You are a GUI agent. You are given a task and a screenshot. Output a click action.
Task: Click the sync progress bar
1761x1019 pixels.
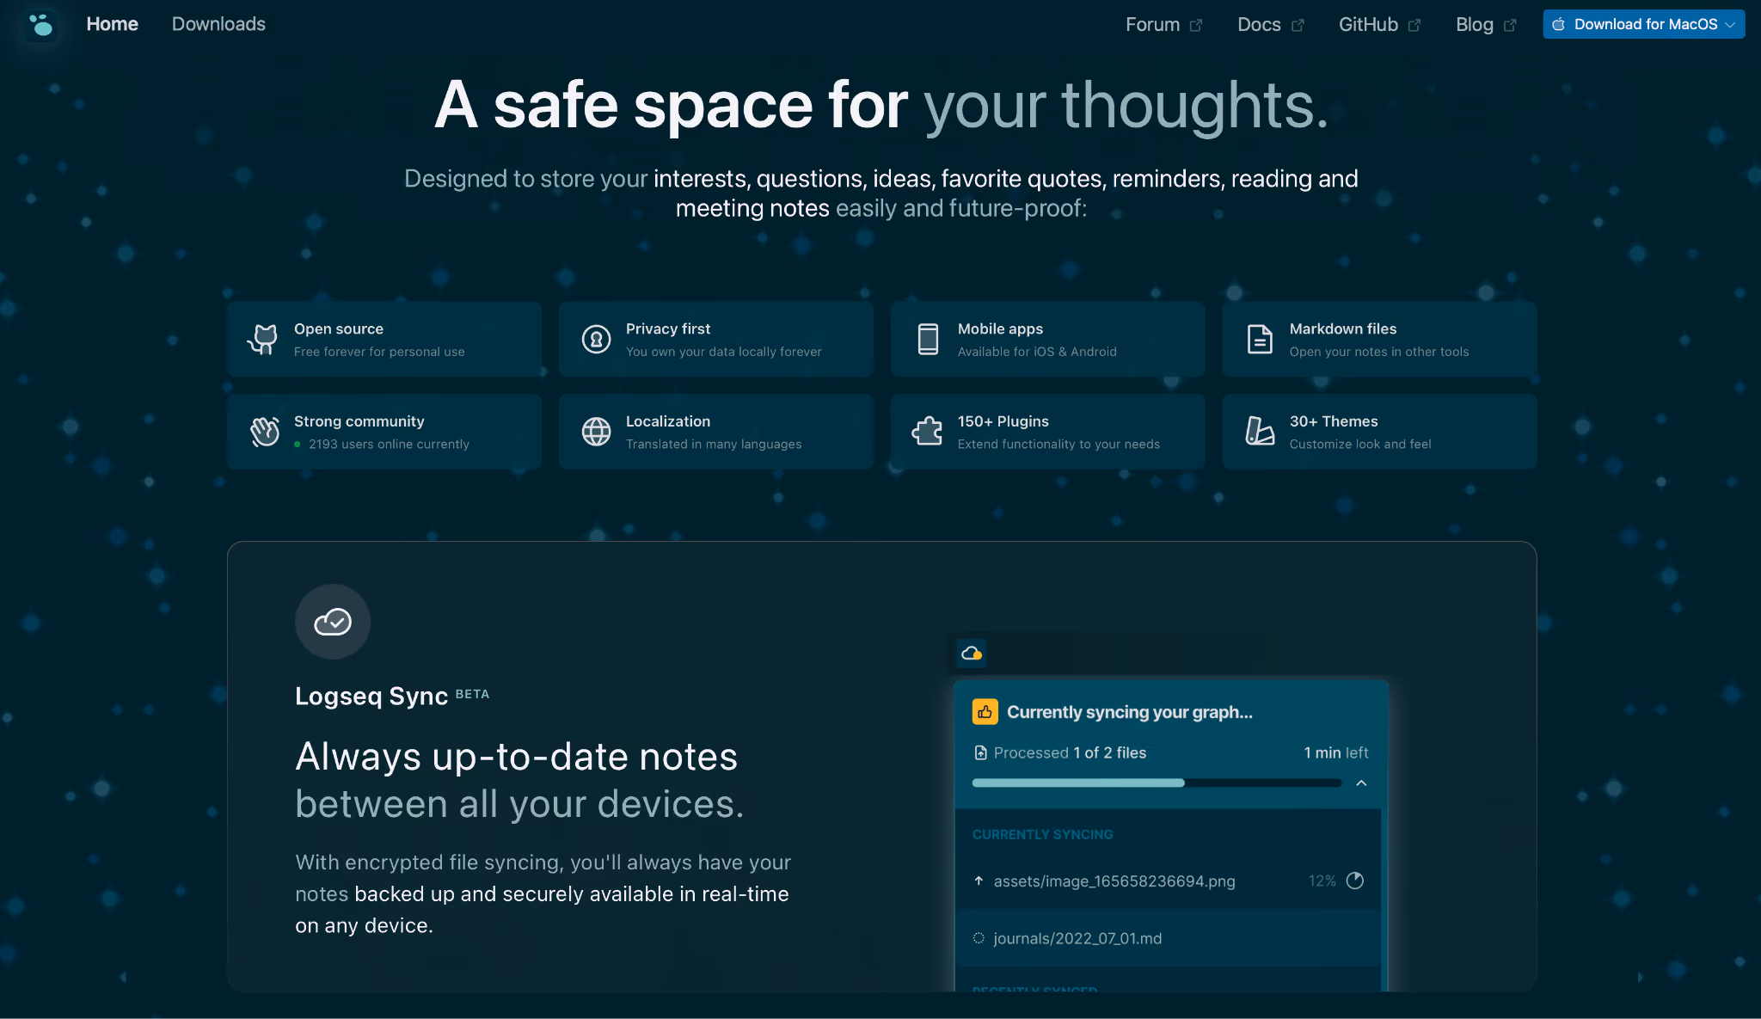click(x=1157, y=783)
